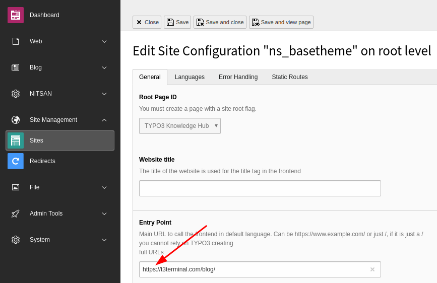Open the Dashboard module icon
The width and height of the screenshot is (437, 283).
pos(16,15)
